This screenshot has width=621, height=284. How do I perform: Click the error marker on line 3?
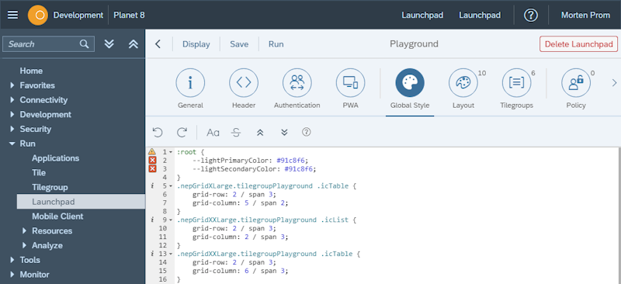(152, 168)
